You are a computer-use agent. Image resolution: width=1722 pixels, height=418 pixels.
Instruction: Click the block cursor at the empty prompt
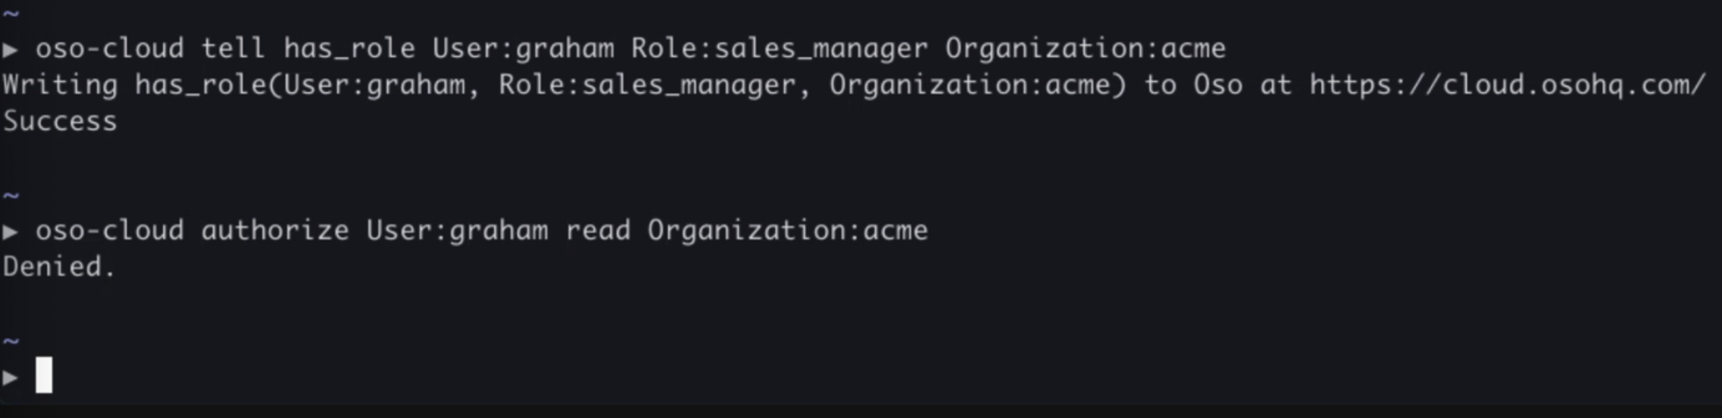(x=44, y=375)
